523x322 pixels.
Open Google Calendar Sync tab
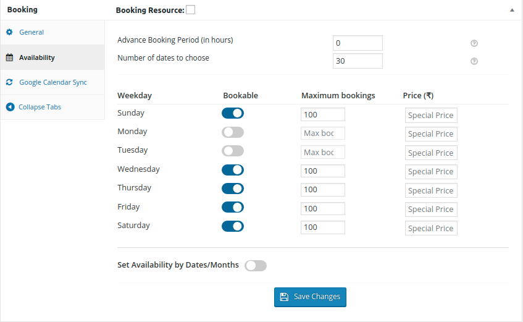tap(52, 82)
